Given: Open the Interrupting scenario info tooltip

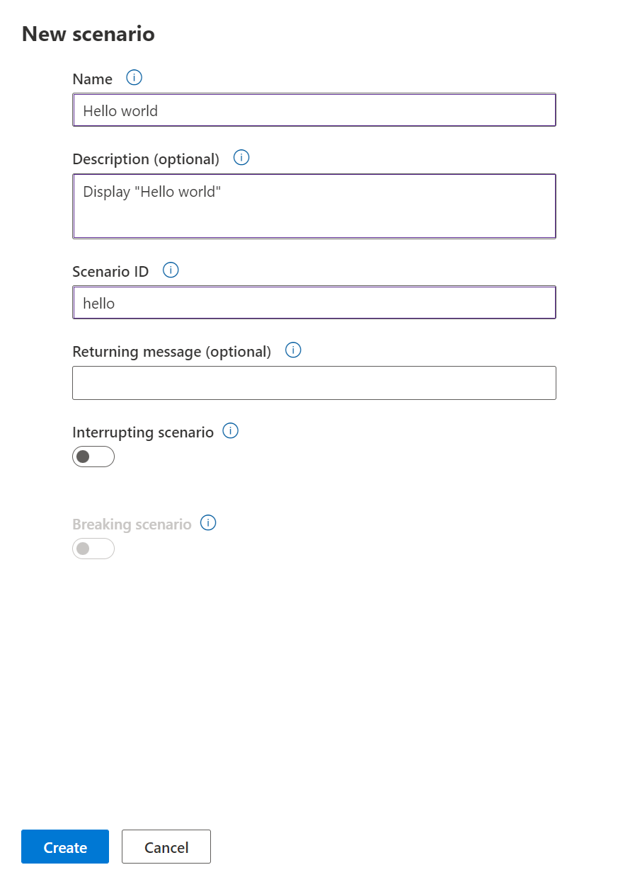Looking at the screenshot, I should [229, 431].
